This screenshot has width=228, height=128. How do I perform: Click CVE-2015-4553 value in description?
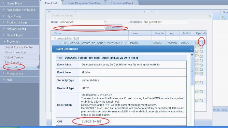tap(92, 121)
